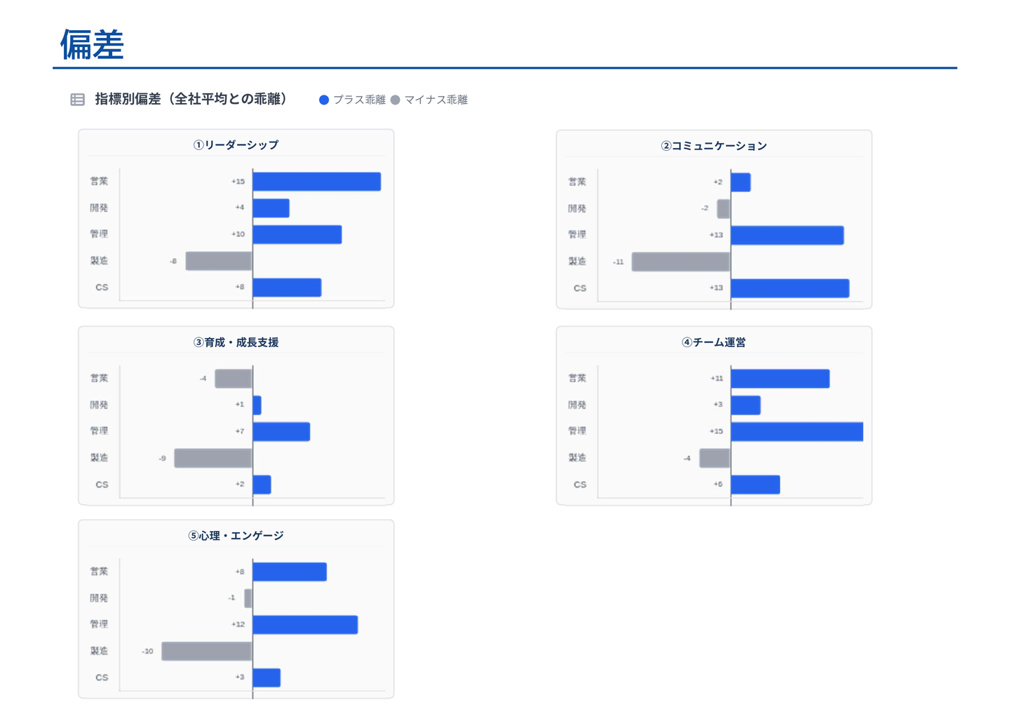The image size is (1010, 714).
Task: Select the ①リーダーシップ chart title
Action: coord(236,145)
